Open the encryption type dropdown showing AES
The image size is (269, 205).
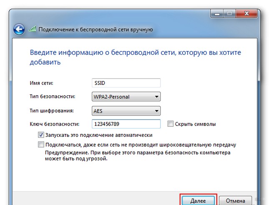tap(126, 111)
